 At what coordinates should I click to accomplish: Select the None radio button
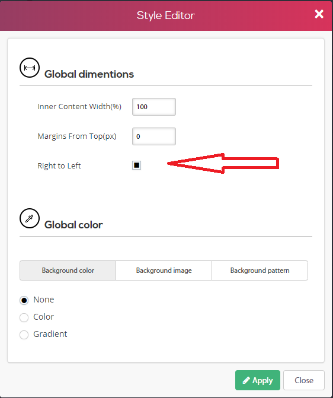(x=24, y=300)
